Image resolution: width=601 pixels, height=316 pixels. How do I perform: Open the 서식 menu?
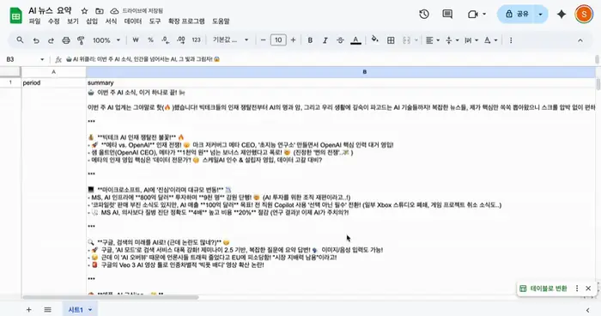tap(111, 21)
